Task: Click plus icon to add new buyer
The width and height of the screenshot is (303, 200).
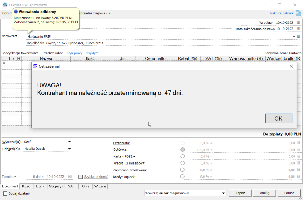Action: point(294,37)
